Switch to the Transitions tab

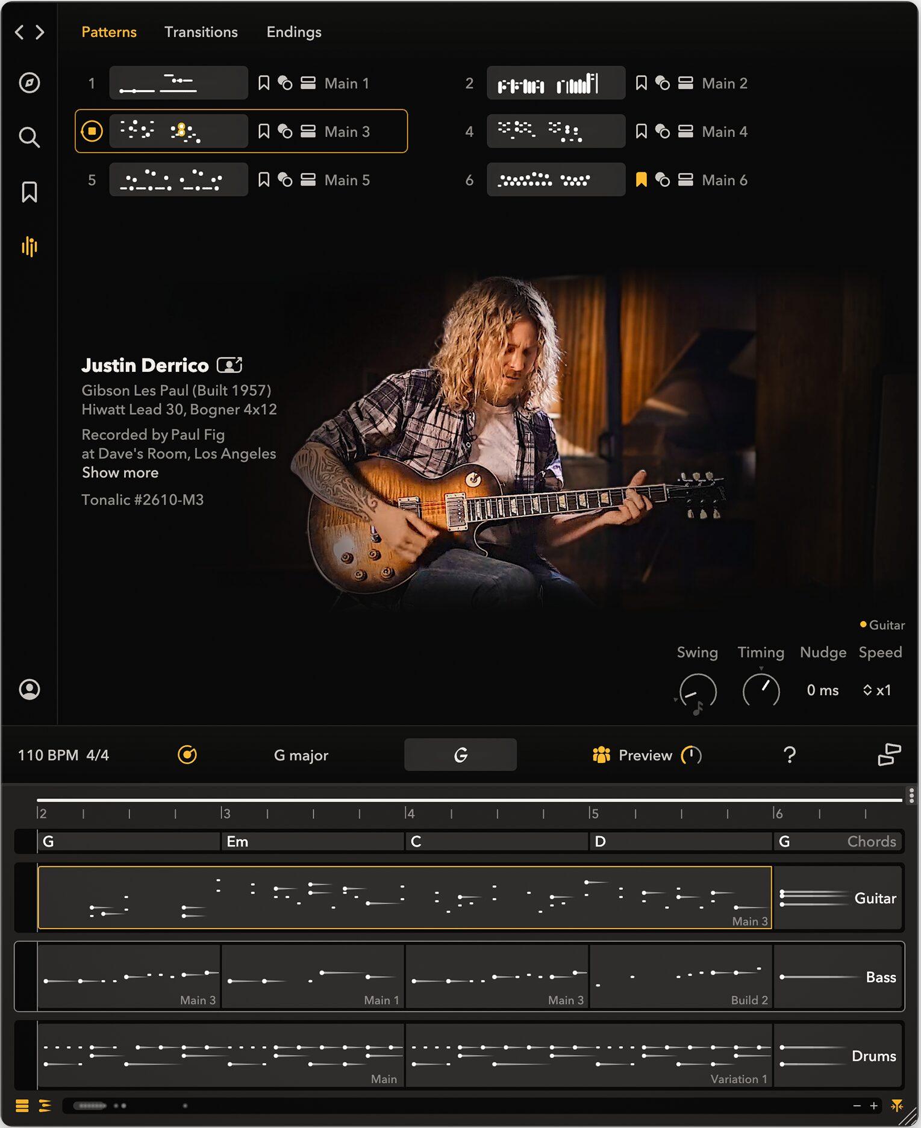click(x=201, y=32)
